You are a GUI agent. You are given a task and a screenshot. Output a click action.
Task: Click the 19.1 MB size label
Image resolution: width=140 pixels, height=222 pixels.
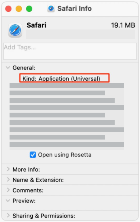[123, 25]
